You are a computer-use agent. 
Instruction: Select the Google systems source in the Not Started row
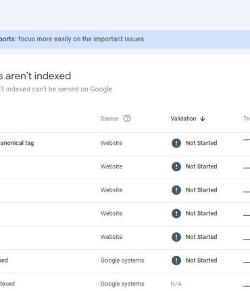point(122,261)
